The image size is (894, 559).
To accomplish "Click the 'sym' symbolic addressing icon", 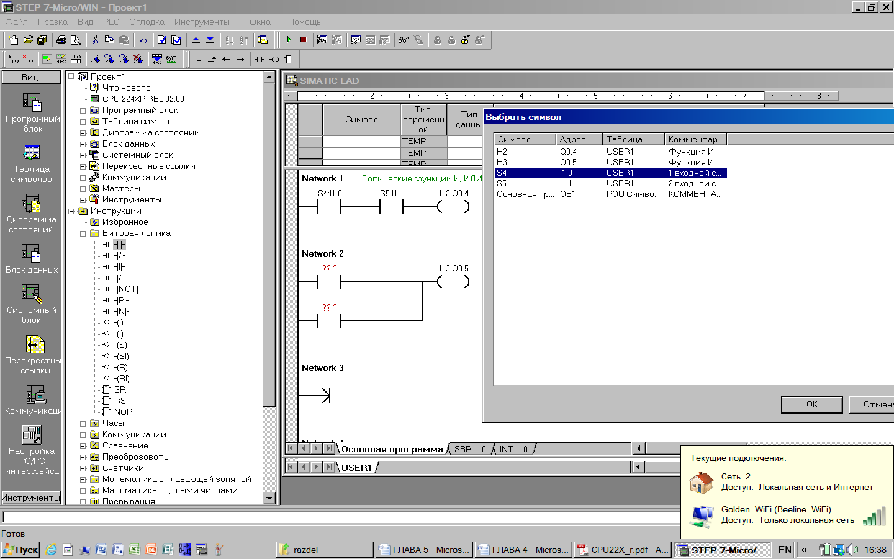I will [x=171, y=59].
